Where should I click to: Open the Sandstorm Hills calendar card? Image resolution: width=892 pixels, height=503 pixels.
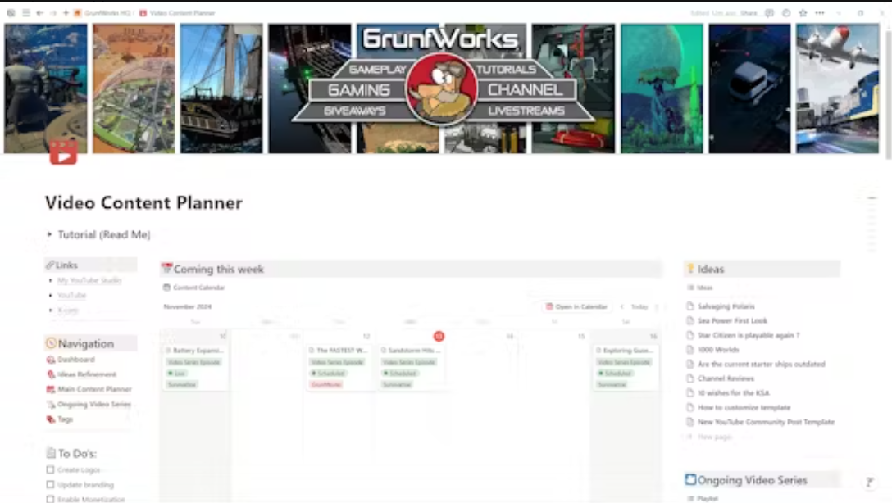click(x=412, y=367)
